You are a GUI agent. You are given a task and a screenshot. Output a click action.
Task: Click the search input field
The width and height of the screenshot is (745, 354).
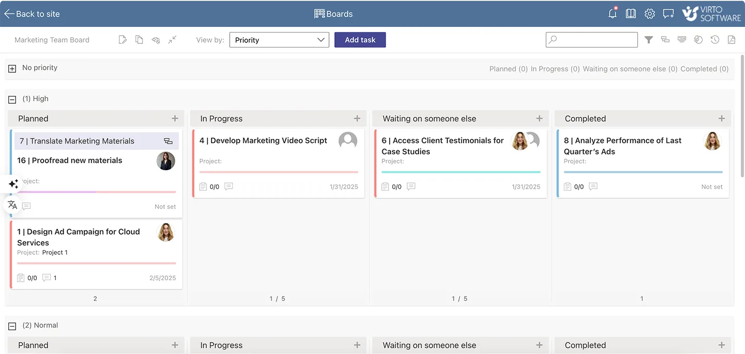pos(591,39)
